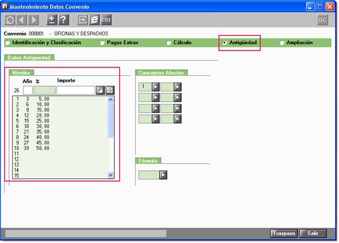
Task: Go to next record with right arrow
Action: point(34,20)
